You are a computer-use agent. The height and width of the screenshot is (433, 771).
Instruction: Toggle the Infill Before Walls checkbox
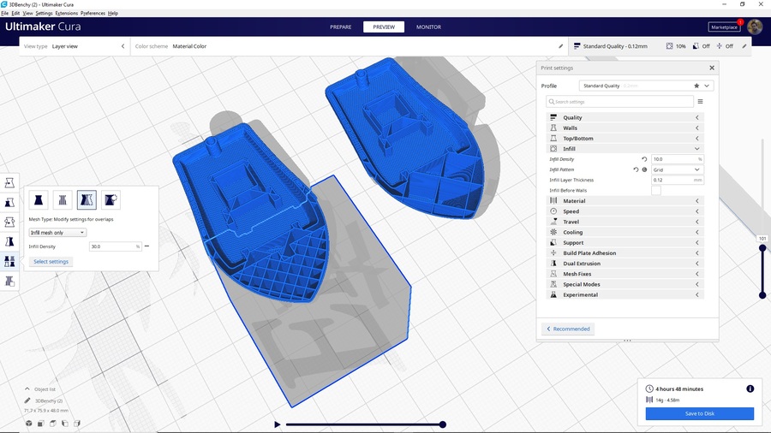tap(656, 191)
